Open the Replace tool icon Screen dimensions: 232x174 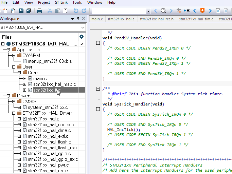(179, 11)
